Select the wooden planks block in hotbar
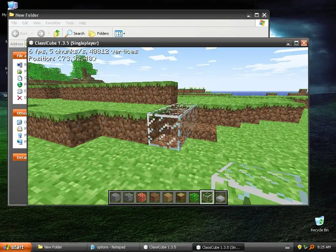The image size is (336, 252). pyautogui.click(x=168, y=197)
